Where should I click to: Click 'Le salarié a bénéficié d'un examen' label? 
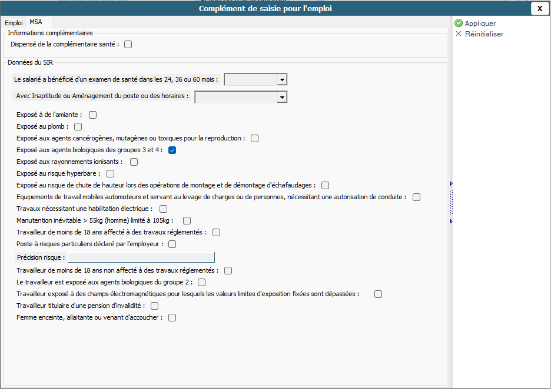point(116,80)
